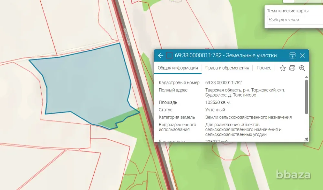Close the parcel info popup
323x190 pixels.
[302, 55]
